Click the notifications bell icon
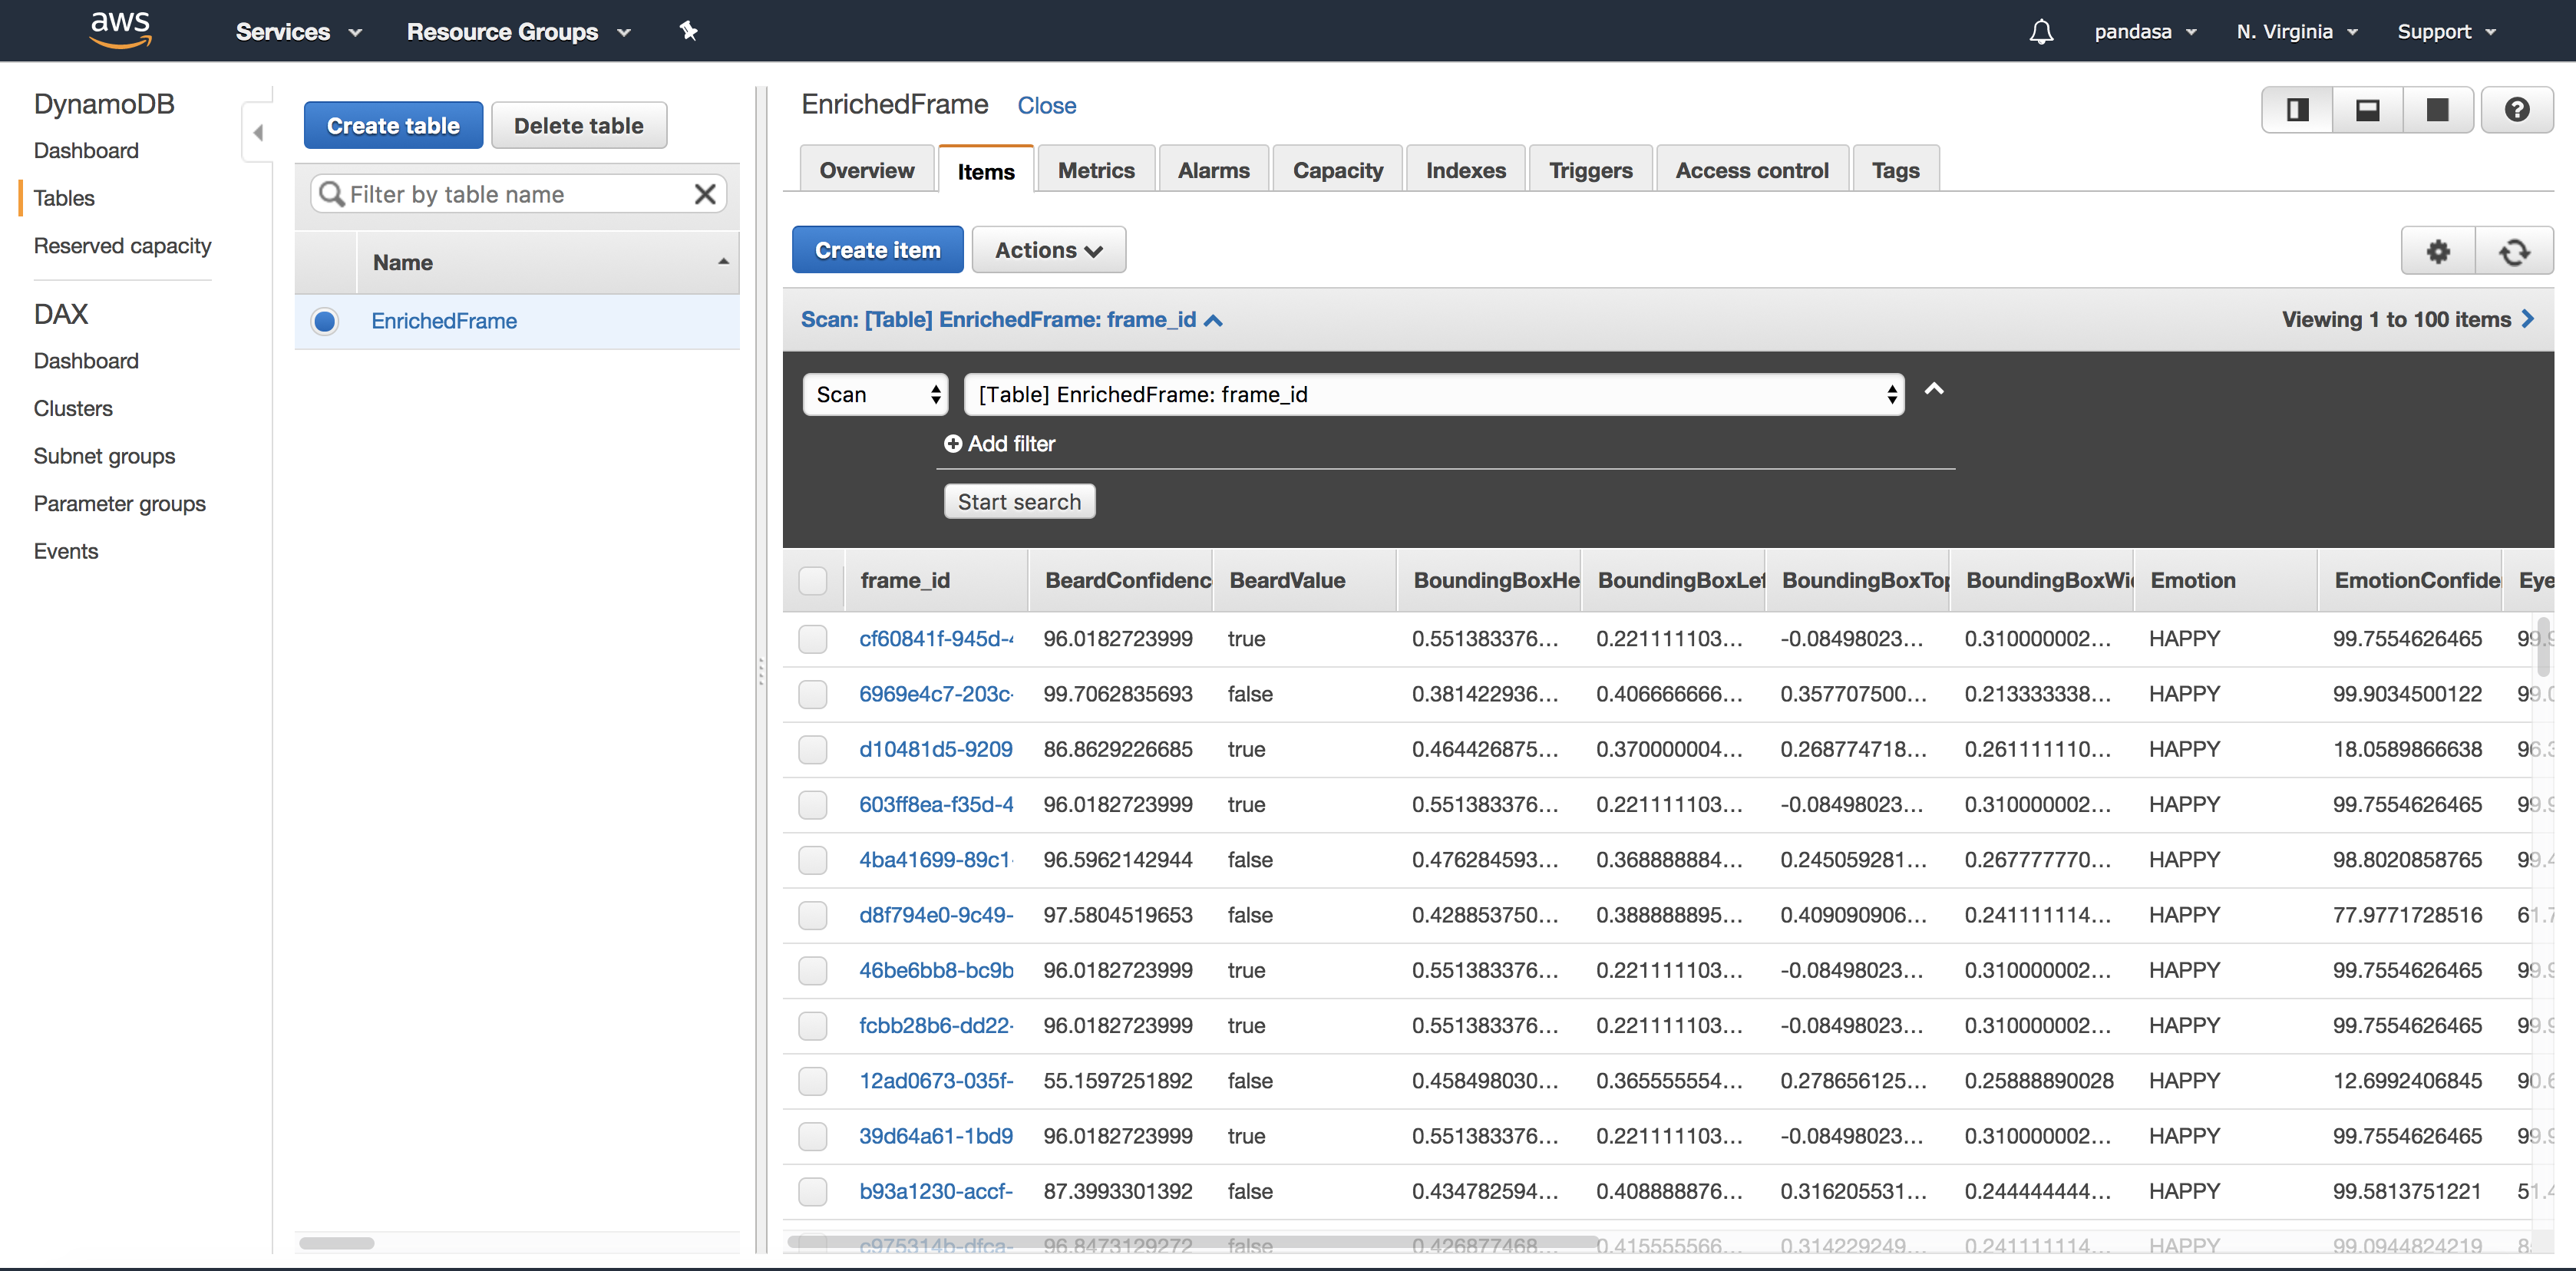Screen dimensions: 2576x1271 coord(2041,32)
